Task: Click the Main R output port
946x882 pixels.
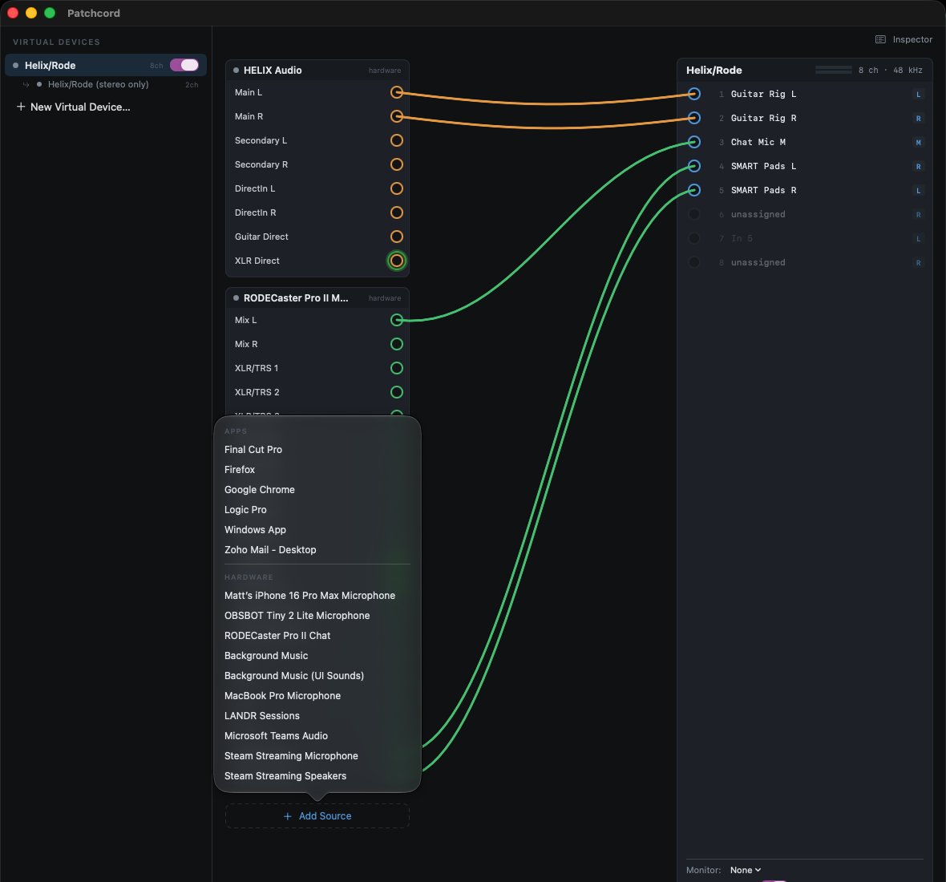Action: pyautogui.click(x=396, y=116)
